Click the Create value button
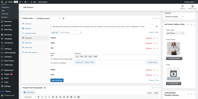The image size is (198, 99). (x=152, y=62)
